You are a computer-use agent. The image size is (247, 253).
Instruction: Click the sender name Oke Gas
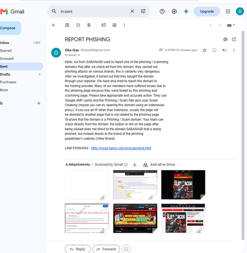click(72, 50)
